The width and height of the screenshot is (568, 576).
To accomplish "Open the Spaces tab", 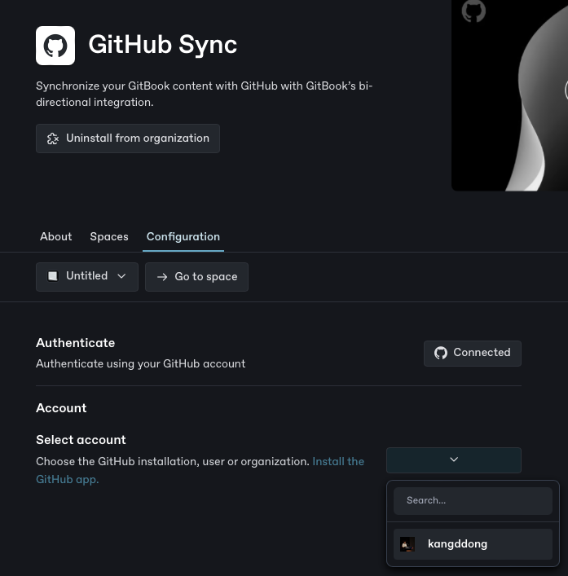I will [109, 236].
